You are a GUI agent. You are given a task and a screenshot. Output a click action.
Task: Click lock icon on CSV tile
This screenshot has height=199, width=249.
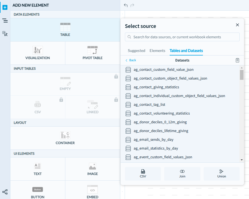(x=61, y=99)
